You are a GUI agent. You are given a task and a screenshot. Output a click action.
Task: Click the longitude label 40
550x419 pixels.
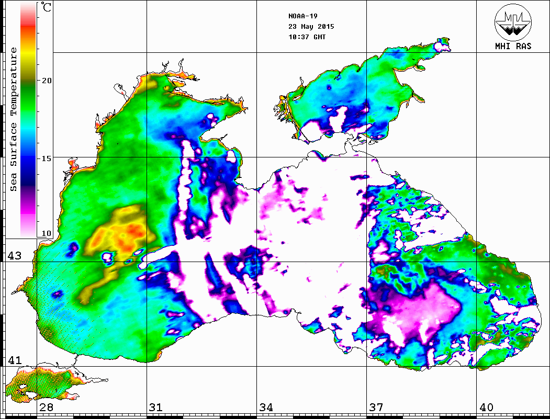coord(486,407)
